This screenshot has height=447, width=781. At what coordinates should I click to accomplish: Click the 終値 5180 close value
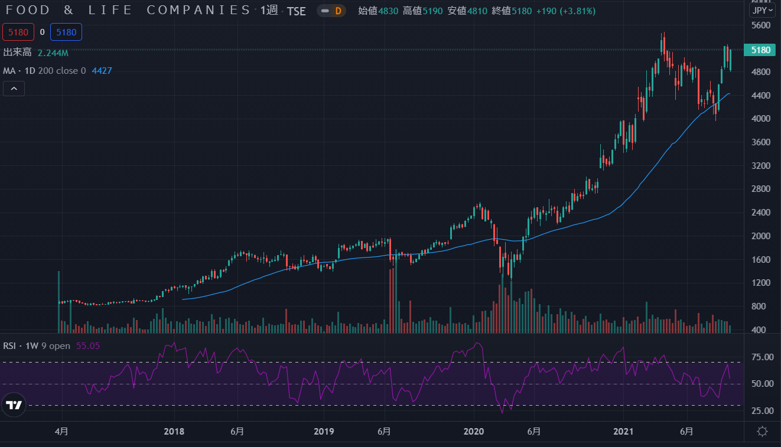[511, 11]
